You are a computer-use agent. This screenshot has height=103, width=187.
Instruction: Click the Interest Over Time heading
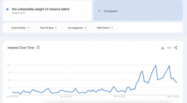(x=21, y=48)
